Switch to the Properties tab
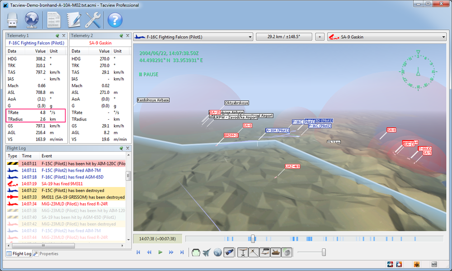The width and height of the screenshot is (452, 271). point(46,254)
